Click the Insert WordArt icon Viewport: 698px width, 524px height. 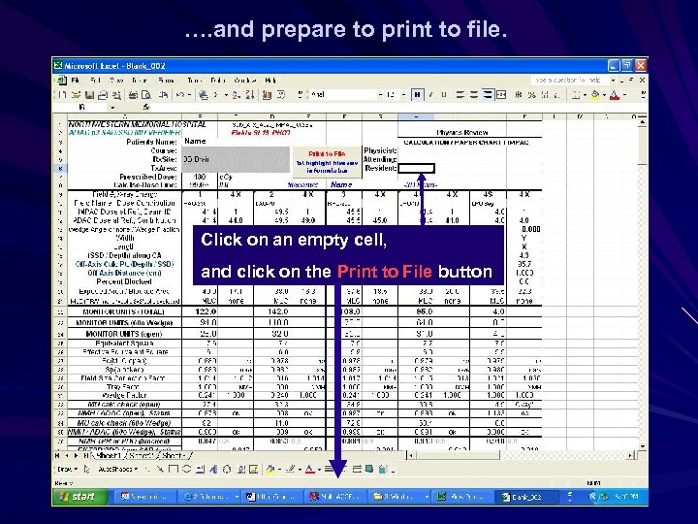(213, 469)
